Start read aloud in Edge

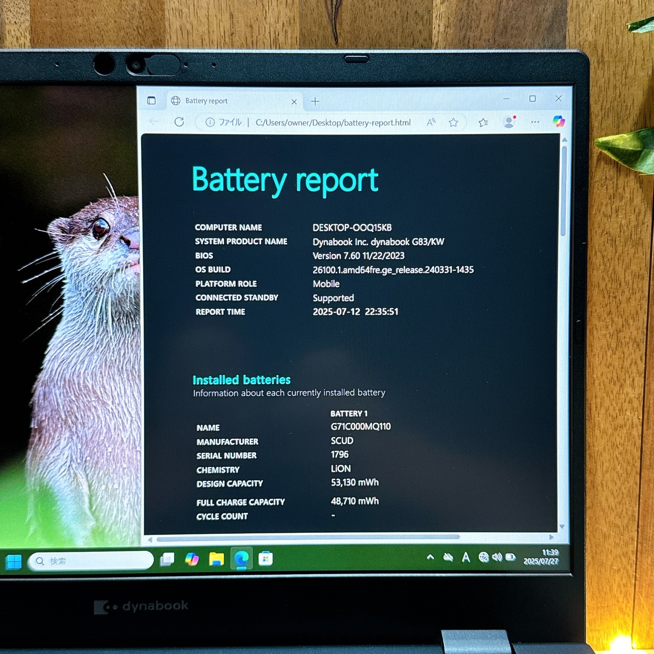[x=431, y=122]
